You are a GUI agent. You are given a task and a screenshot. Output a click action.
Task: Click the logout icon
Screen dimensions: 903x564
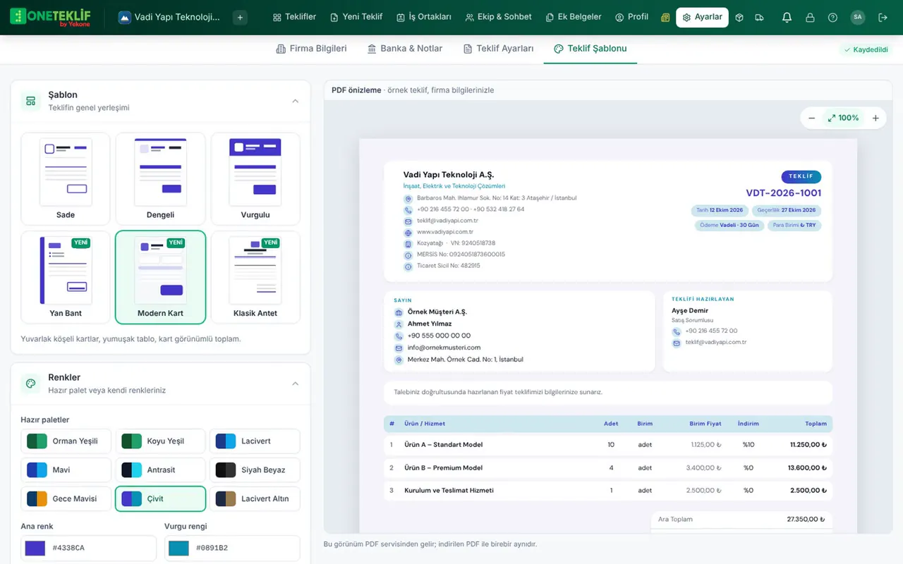coord(883,18)
